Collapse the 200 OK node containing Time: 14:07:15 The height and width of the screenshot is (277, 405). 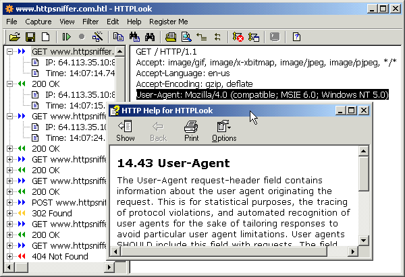(x=9, y=84)
